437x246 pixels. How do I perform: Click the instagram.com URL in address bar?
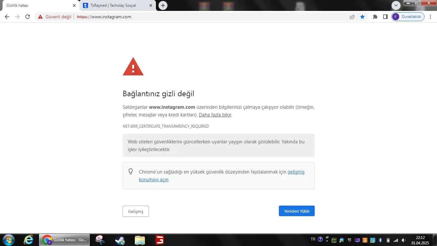tap(104, 17)
